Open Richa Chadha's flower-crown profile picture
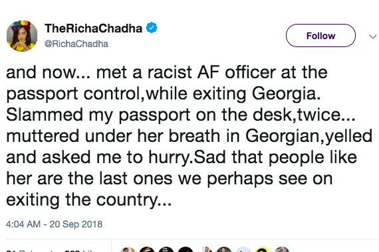 pos(22,36)
